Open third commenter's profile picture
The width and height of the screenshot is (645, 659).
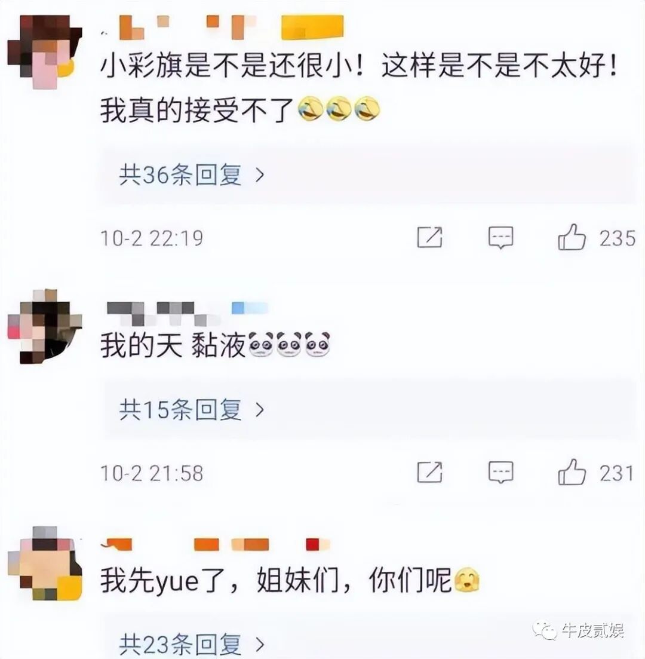[45, 563]
